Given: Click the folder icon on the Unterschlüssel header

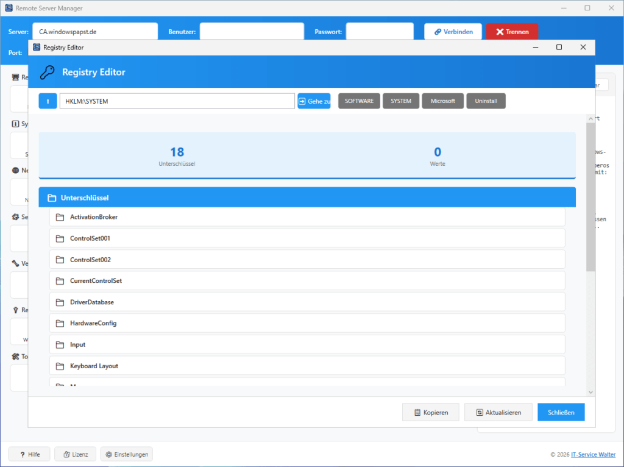Looking at the screenshot, I should [x=52, y=197].
